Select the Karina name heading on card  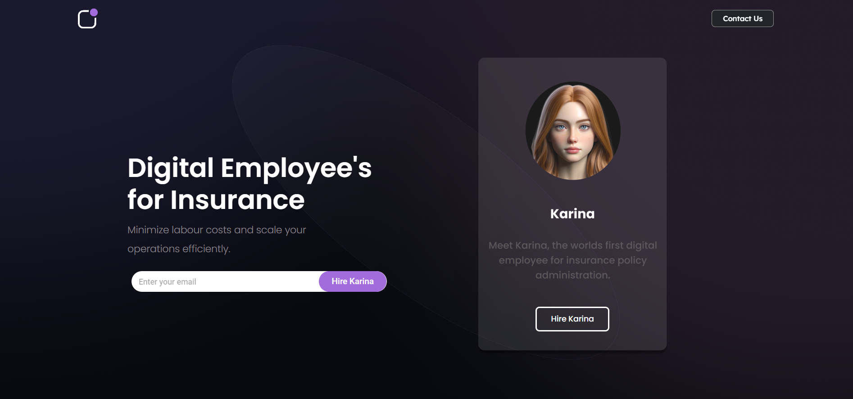[x=572, y=213]
